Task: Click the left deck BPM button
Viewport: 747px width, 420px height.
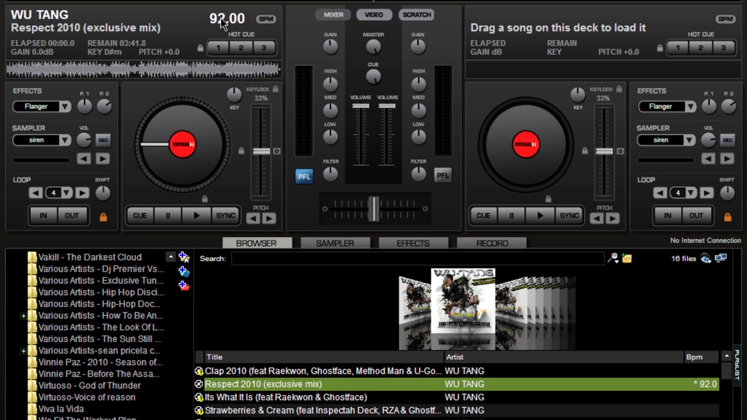Action: (x=266, y=19)
